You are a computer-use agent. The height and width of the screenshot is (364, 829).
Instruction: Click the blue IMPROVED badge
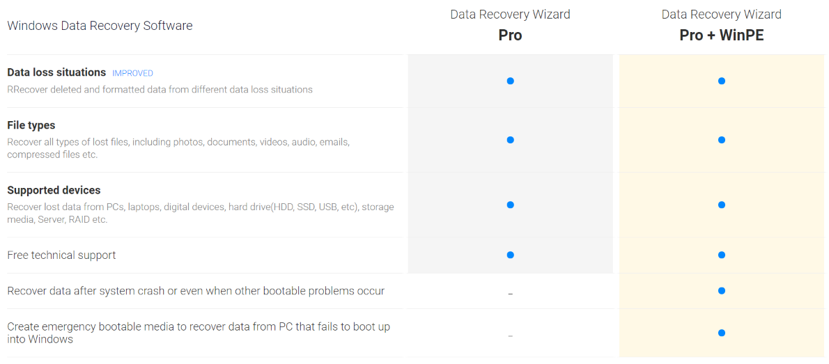132,73
